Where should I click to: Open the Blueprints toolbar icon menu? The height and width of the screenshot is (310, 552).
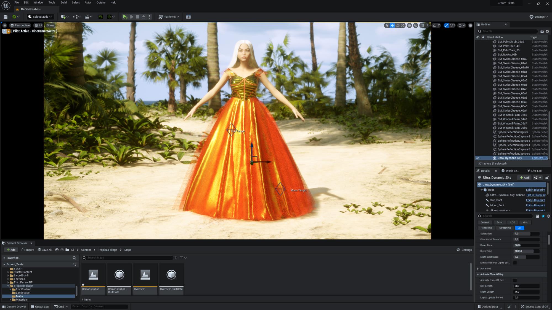[x=76, y=17]
